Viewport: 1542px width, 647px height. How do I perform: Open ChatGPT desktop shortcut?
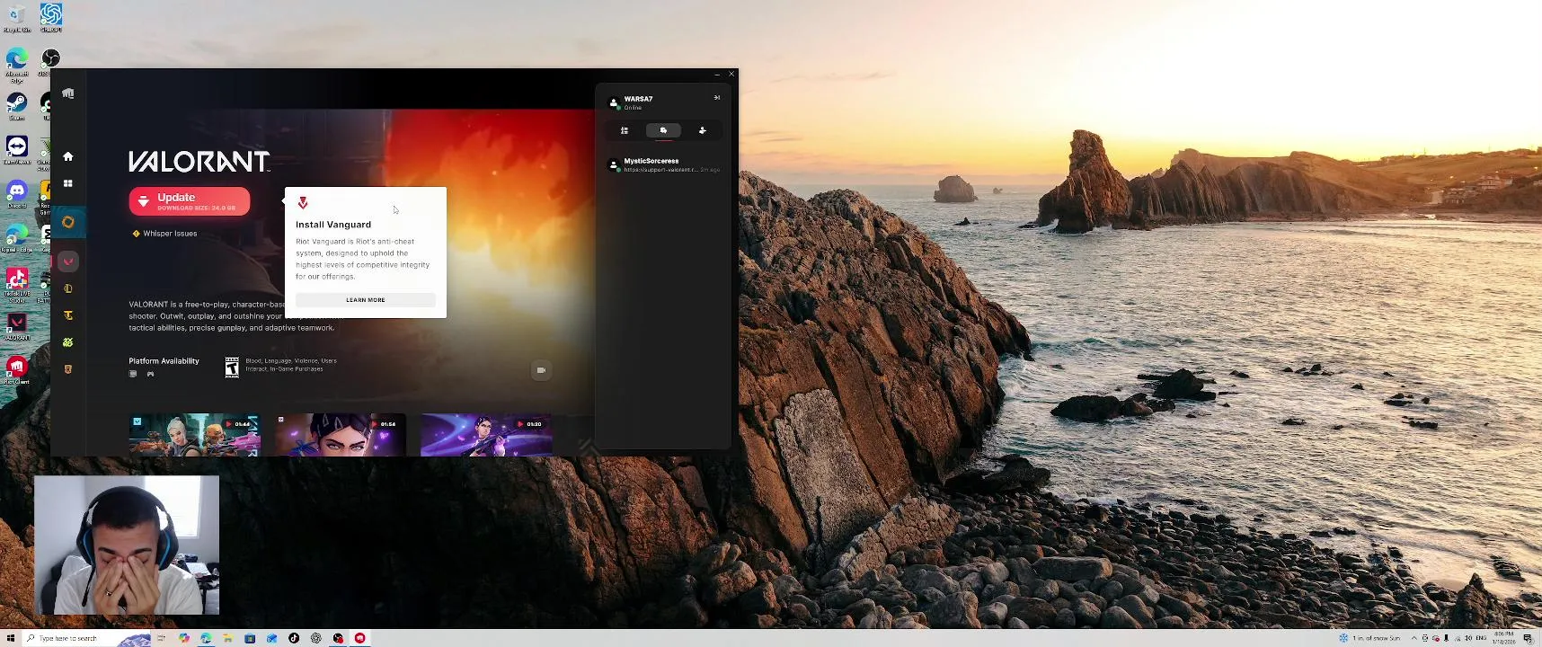coord(51,17)
